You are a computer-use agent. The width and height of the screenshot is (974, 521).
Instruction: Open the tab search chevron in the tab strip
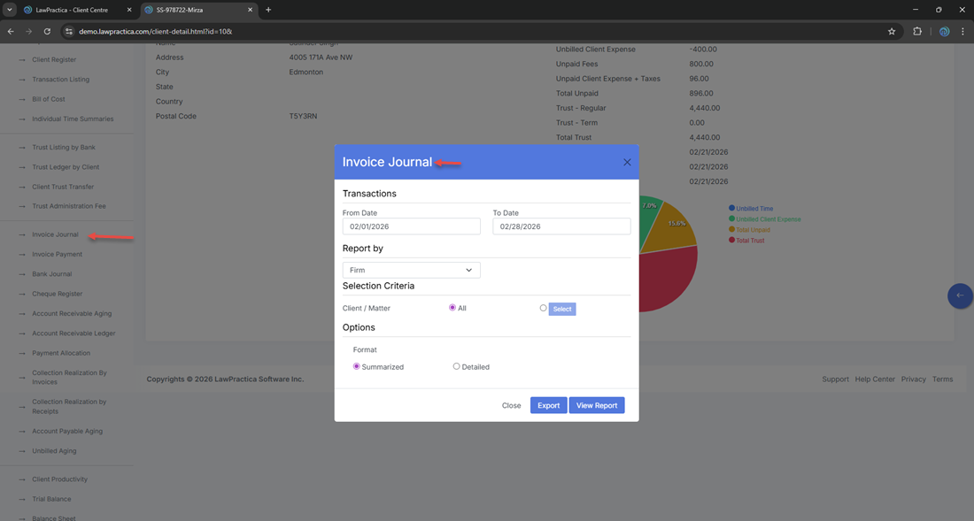[9, 10]
